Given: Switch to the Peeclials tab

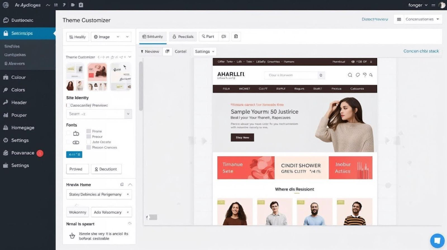Looking at the screenshot, I should (182, 37).
